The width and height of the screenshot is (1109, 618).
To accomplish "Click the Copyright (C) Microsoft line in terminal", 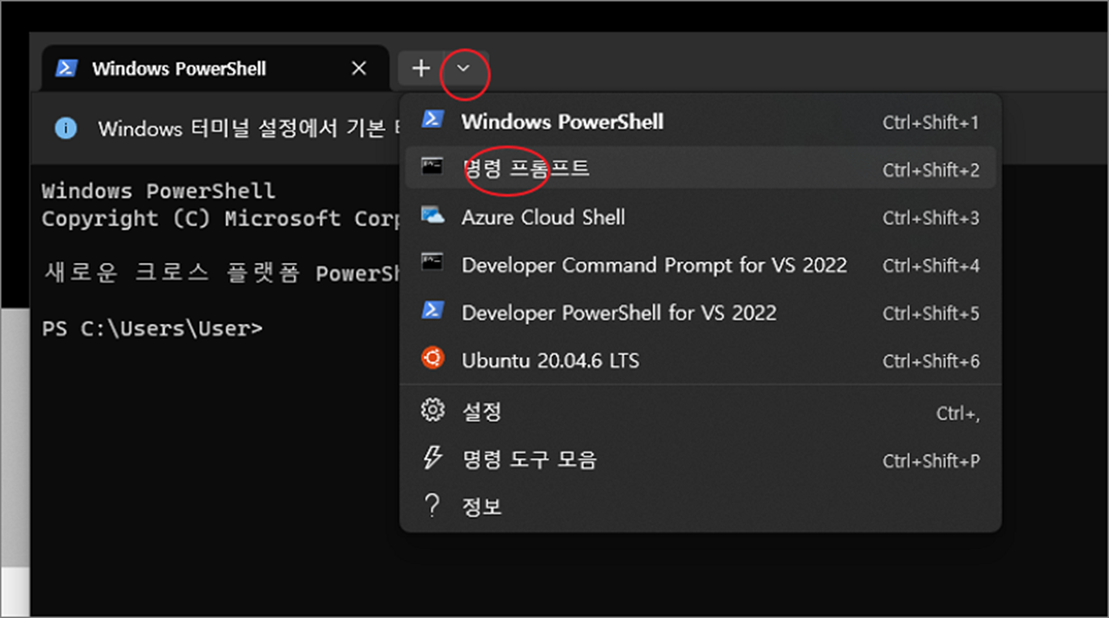I will coord(221,219).
